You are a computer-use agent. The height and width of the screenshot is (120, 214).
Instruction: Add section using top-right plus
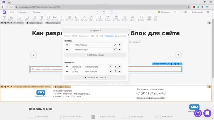[209, 23]
